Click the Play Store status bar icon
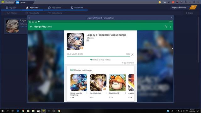This screenshot has width=201, height=113. coord(39,22)
